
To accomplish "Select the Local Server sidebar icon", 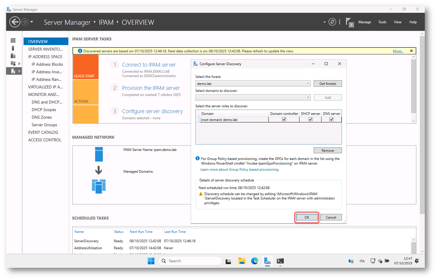I will pyautogui.click(x=13, y=48).
